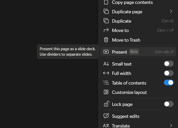The image size is (178, 128).
Task: Open the Translate menu entry
Action: click(138, 126)
